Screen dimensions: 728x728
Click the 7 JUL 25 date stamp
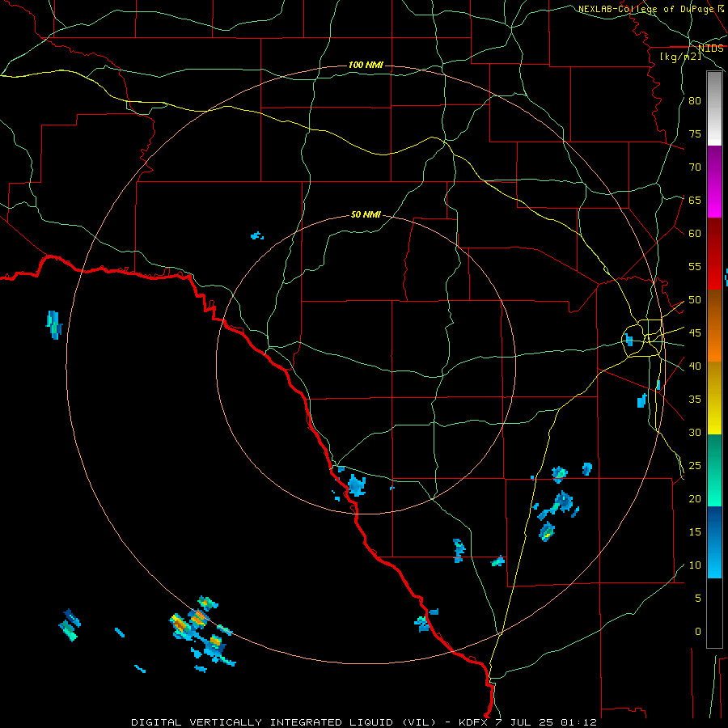(x=527, y=722)
